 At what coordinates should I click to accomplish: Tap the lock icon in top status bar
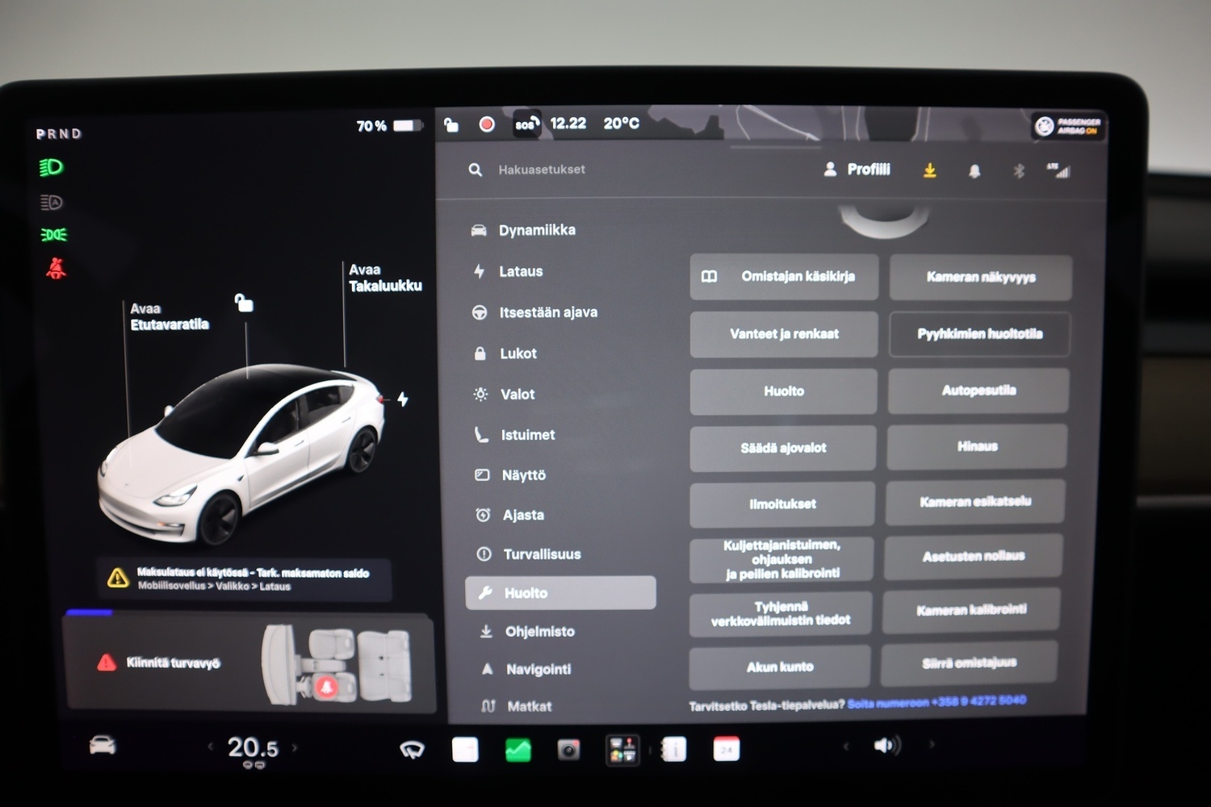click(x=451, y=124)
